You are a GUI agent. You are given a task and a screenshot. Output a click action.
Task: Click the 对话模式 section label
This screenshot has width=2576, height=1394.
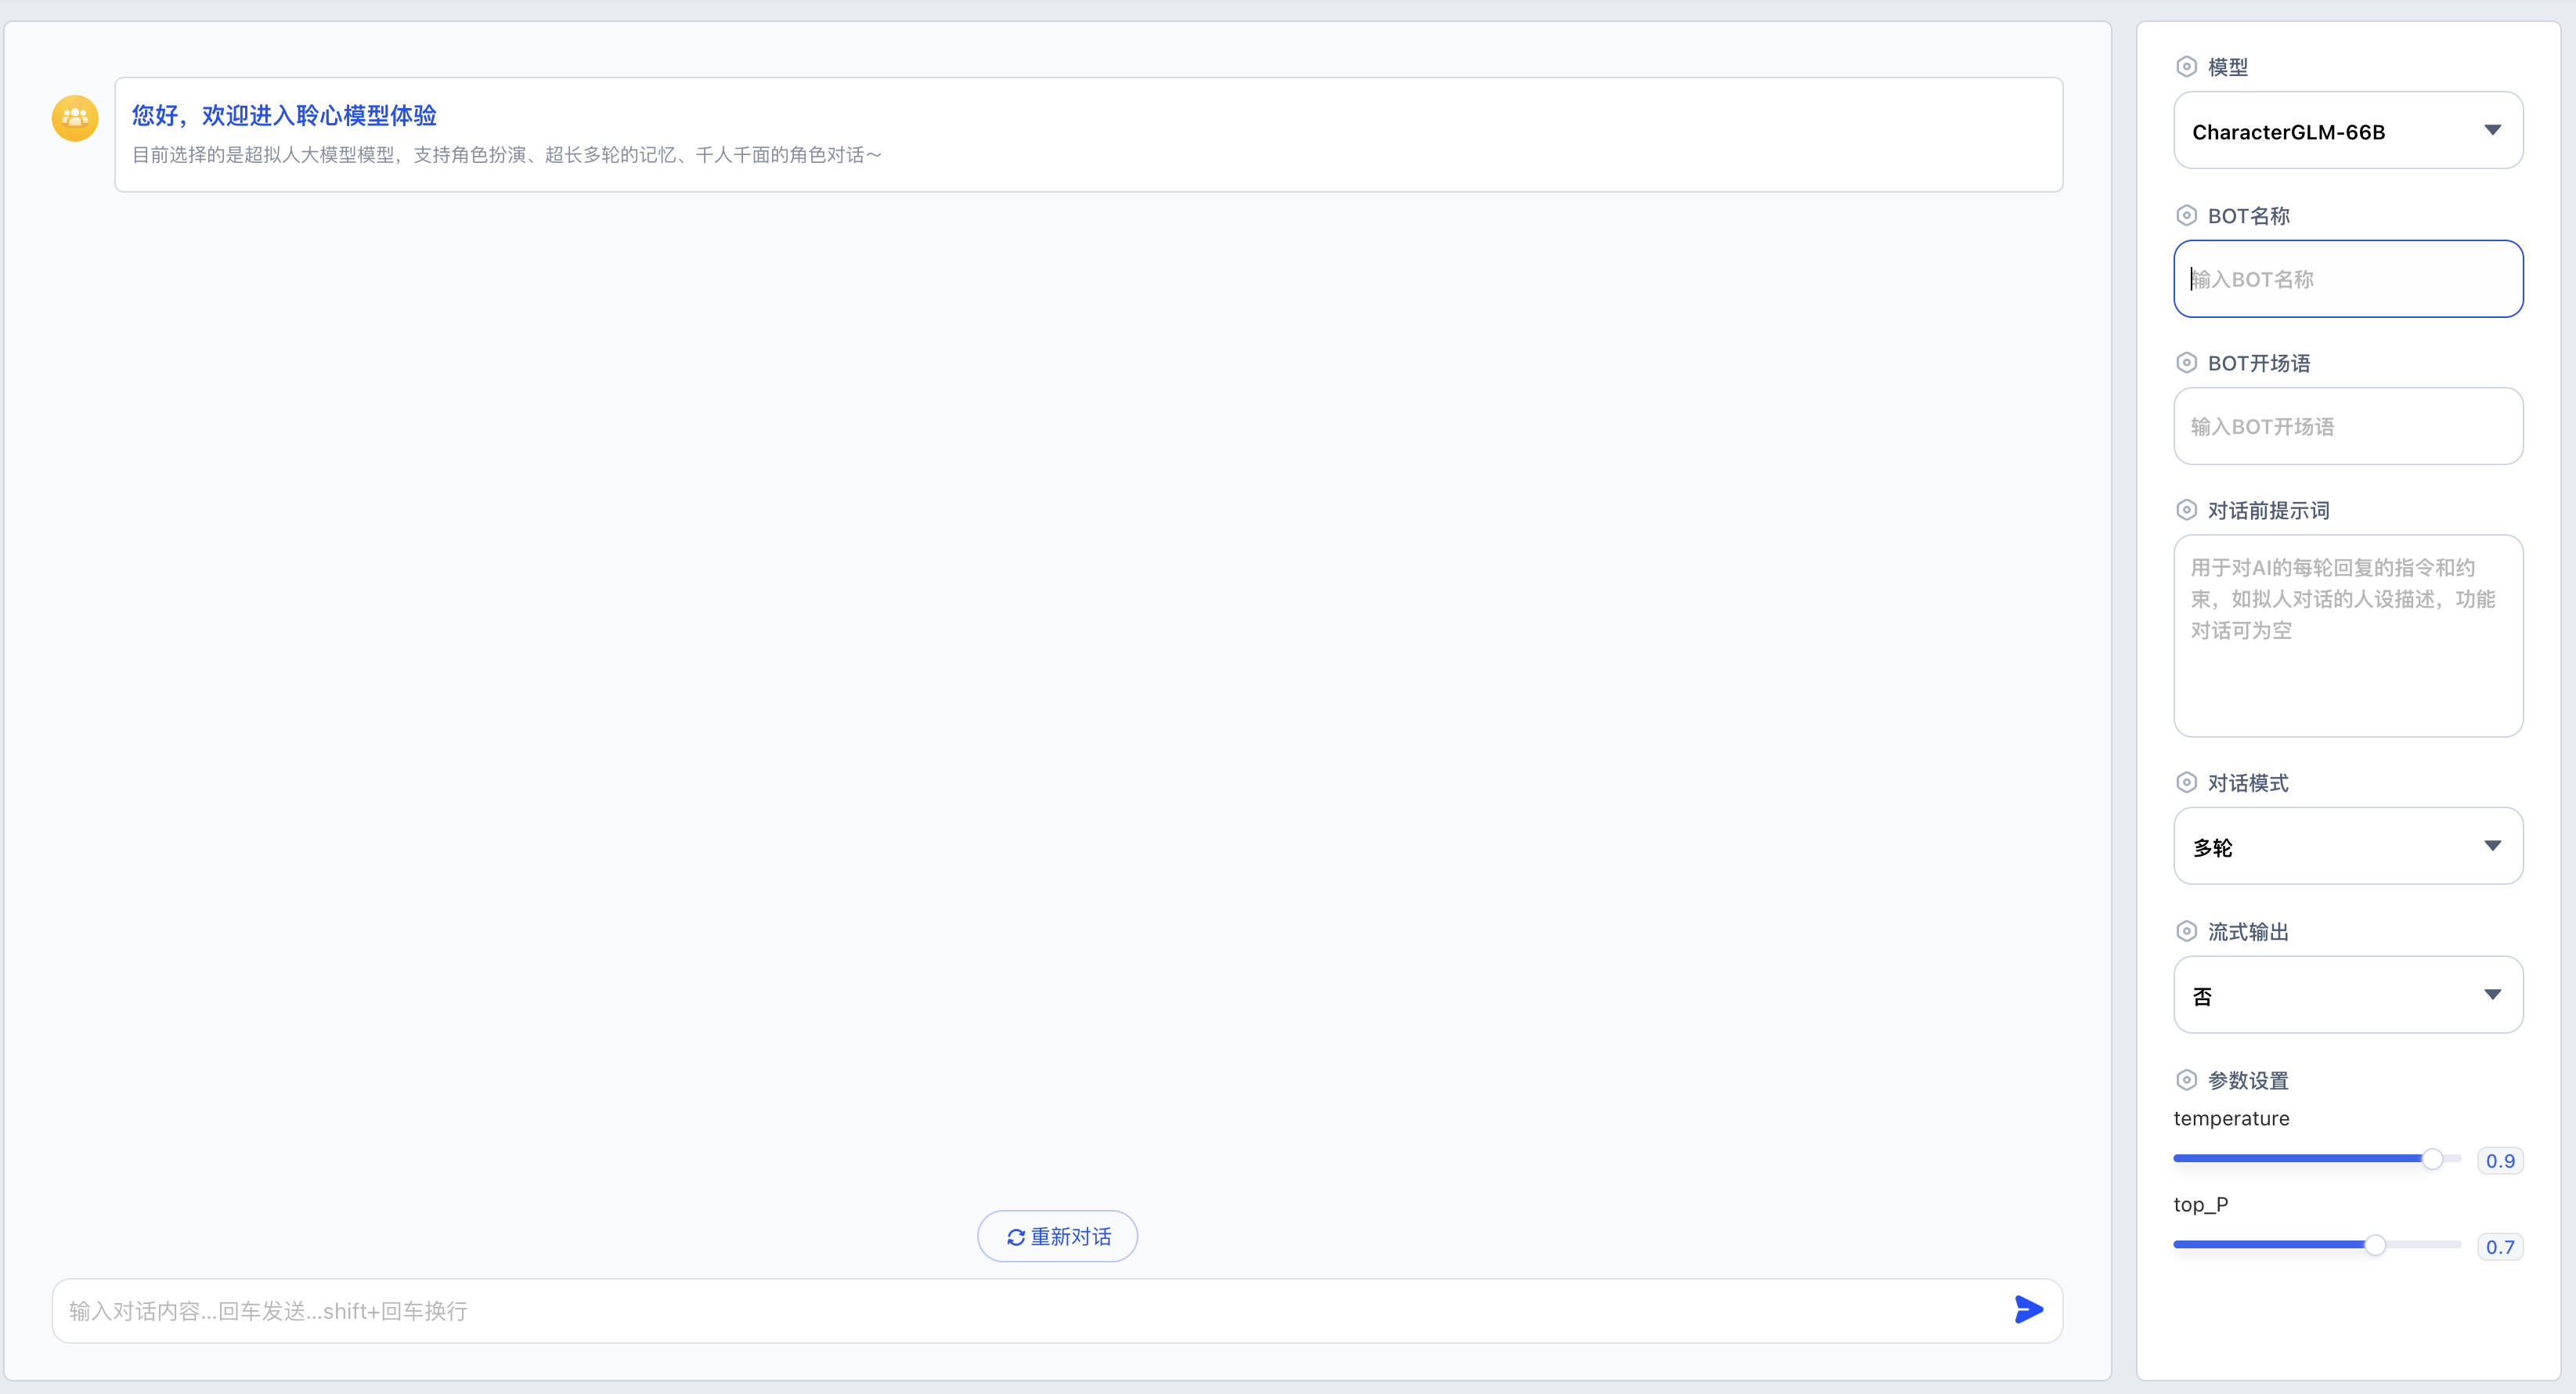click(x=2248, y=783)
